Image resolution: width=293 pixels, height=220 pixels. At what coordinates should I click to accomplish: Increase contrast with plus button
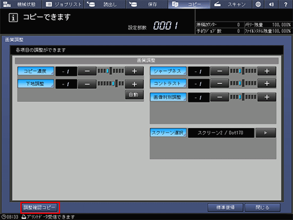coord(267,83)
